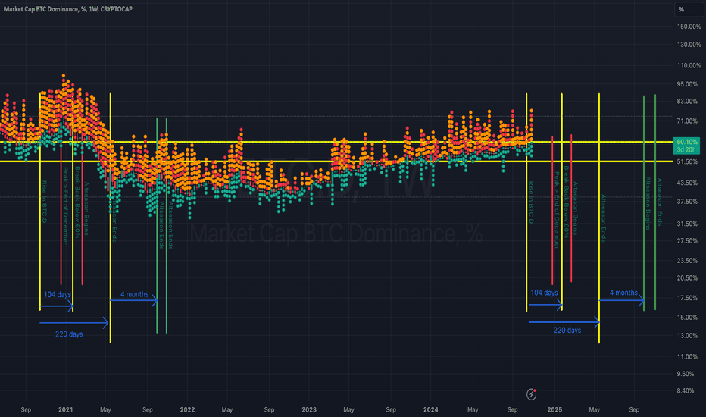Click the 2022 label on time axis
This screenshot has height=417, width=706.
tap(187, 409)
